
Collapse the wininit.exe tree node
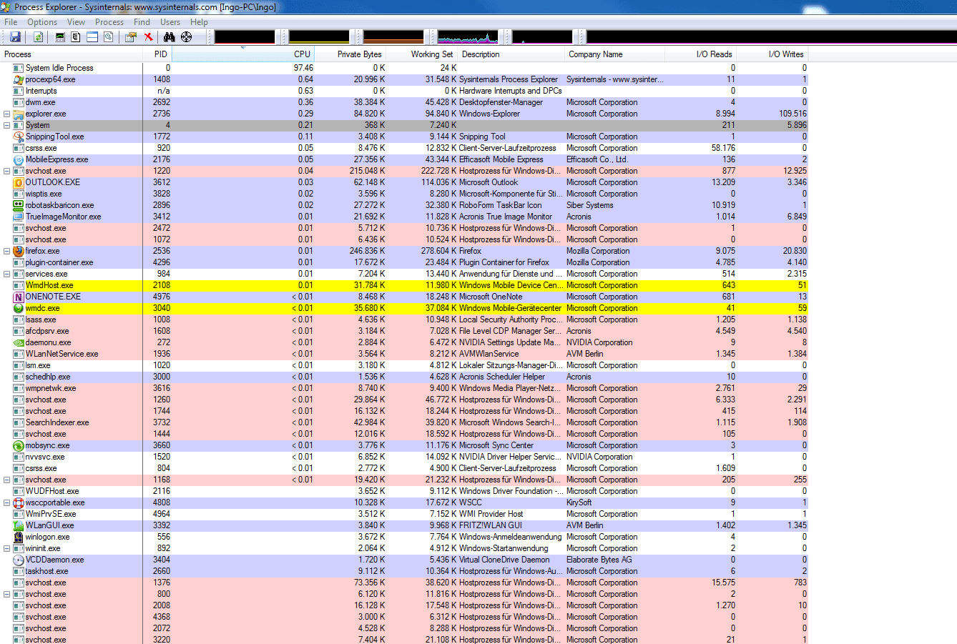[x=7, y=548]
